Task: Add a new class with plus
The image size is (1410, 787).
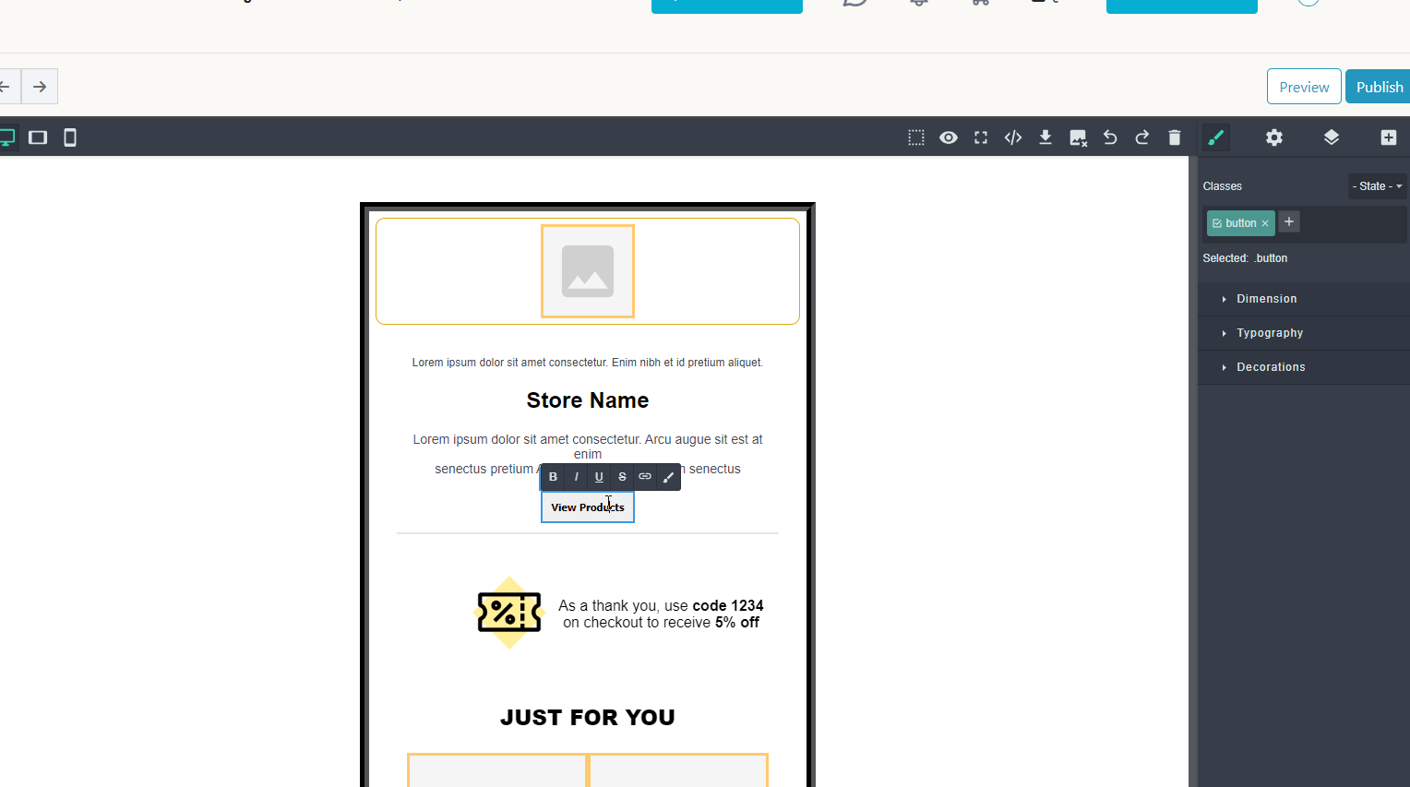Action: pyautogui.click(x=1289, y=221)
